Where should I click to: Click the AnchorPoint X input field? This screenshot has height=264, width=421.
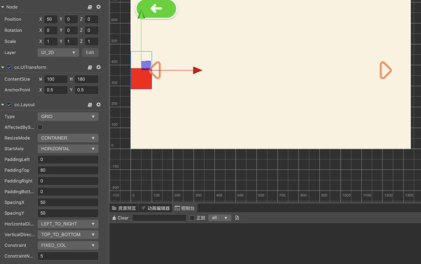click(56, 90)
